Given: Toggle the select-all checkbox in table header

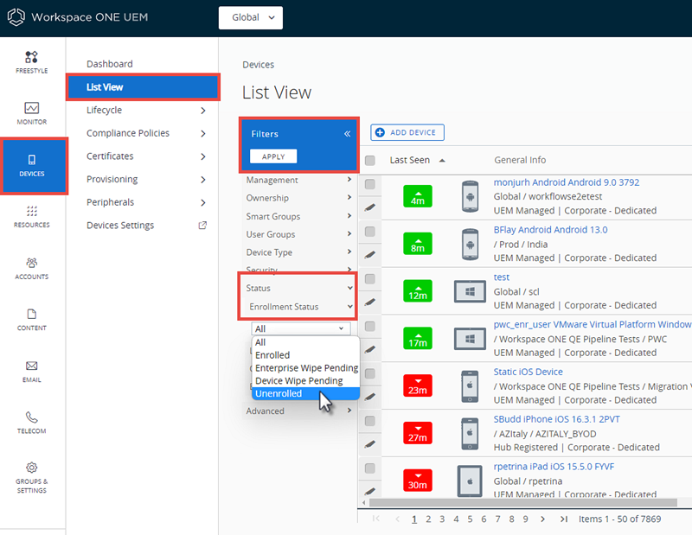Looking at the screenshot, I should click(370, 160).
